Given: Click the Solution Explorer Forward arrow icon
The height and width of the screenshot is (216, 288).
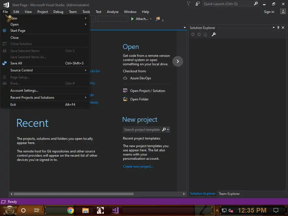Looking at the screenshot, I should coord(199,34).
